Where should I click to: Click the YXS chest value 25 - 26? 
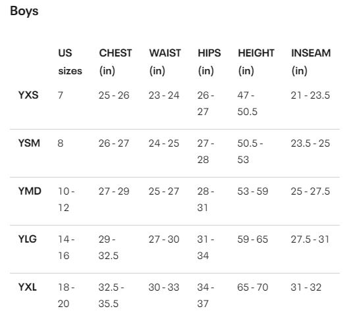[x=114, y=95]
